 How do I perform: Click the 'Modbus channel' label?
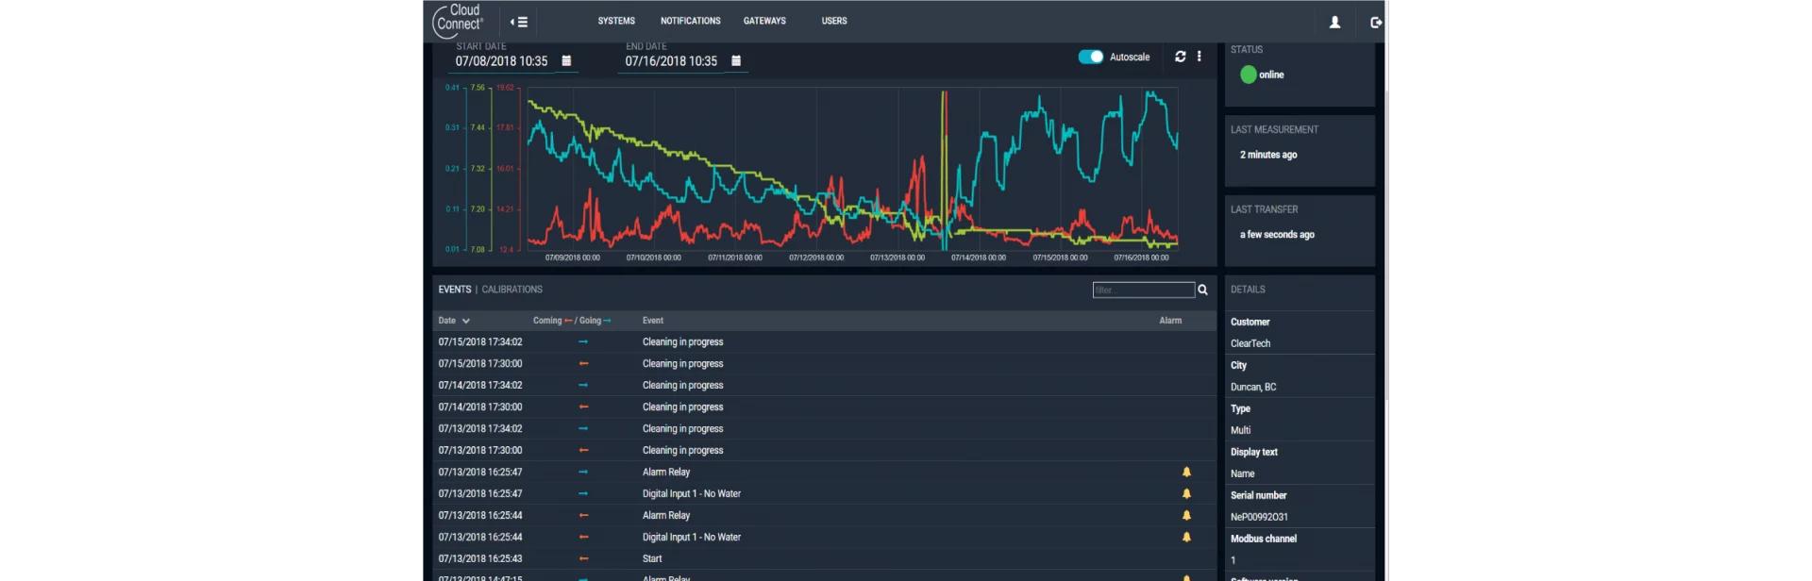(x=1264, y=539)
